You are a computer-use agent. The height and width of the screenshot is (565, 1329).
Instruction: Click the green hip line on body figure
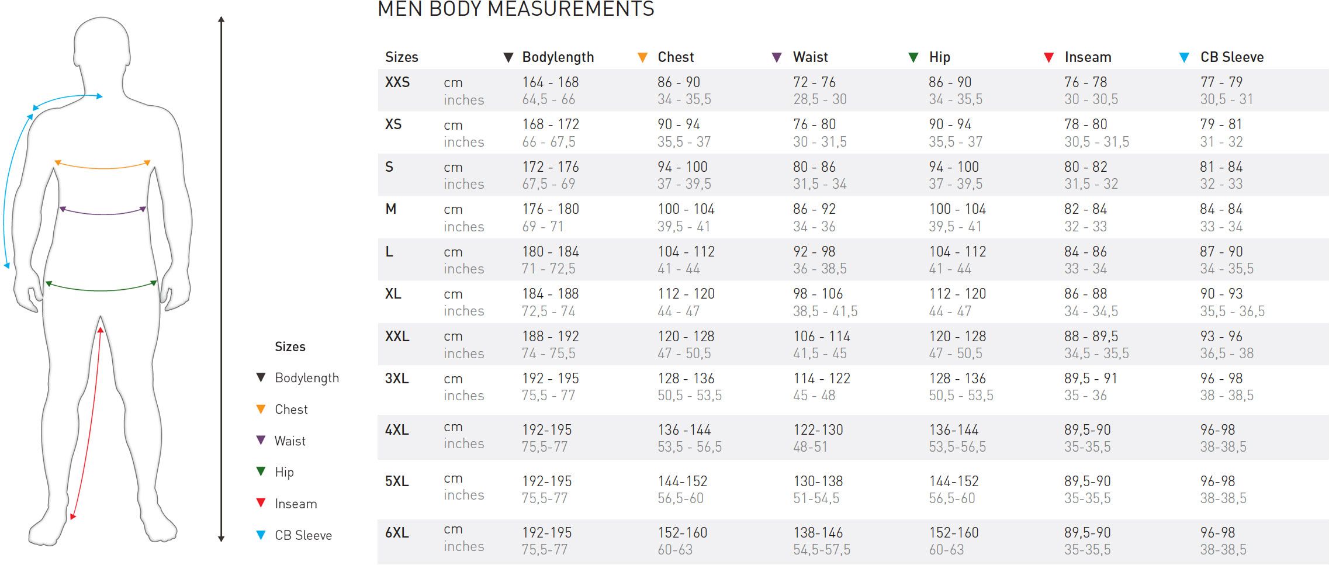pos(102,286)
